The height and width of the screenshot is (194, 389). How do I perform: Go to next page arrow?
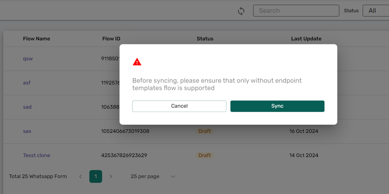click(x=111, y=176)
